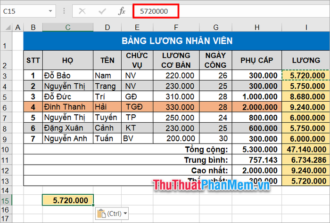This screenshot has width=330, height=223.
Task: Open Paste Options (Ctrl) dropdown arrow
Action: pyautogui.click(x=125, y=214)
